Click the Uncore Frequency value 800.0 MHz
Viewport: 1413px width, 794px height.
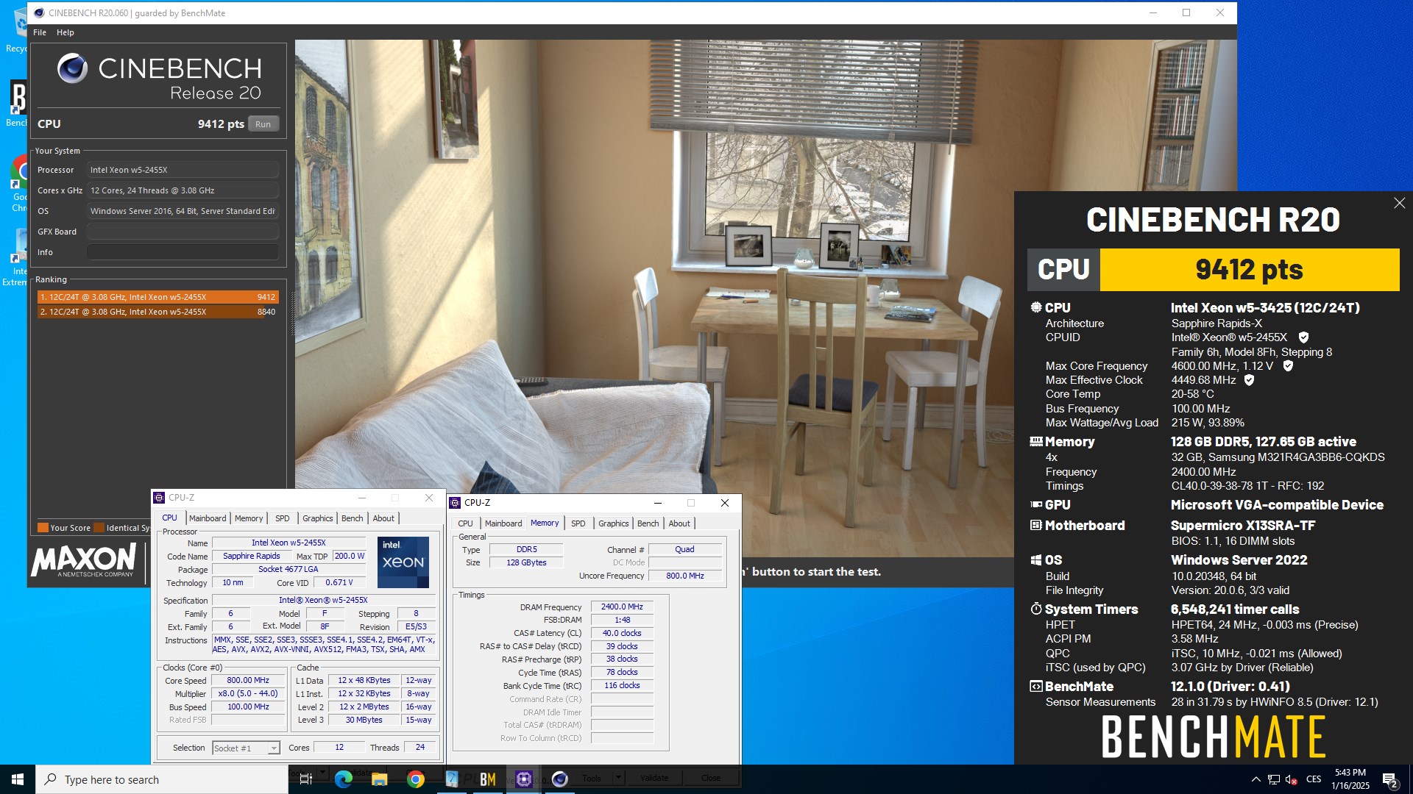685,576
